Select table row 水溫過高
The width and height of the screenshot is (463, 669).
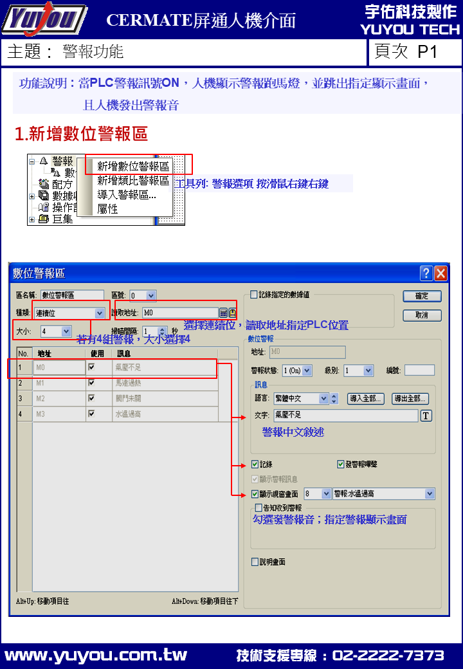[x=118, y=414]
